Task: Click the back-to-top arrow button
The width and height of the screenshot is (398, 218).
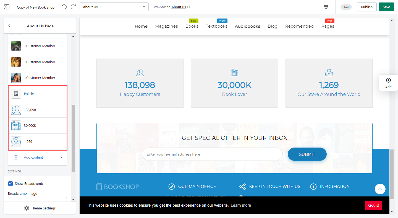Action: point(380,189)
